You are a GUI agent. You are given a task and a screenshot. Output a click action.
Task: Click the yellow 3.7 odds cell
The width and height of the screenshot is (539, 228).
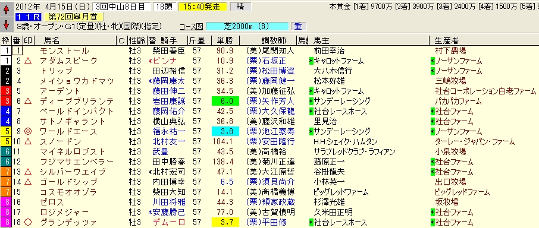tap(225, 222)
